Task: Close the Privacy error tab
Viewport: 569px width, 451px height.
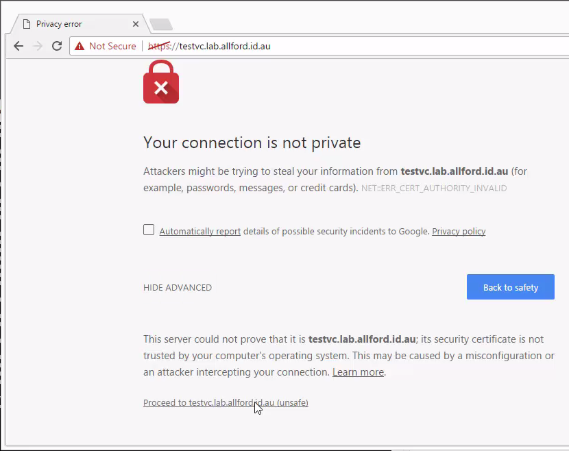Action: coord(136,24)
